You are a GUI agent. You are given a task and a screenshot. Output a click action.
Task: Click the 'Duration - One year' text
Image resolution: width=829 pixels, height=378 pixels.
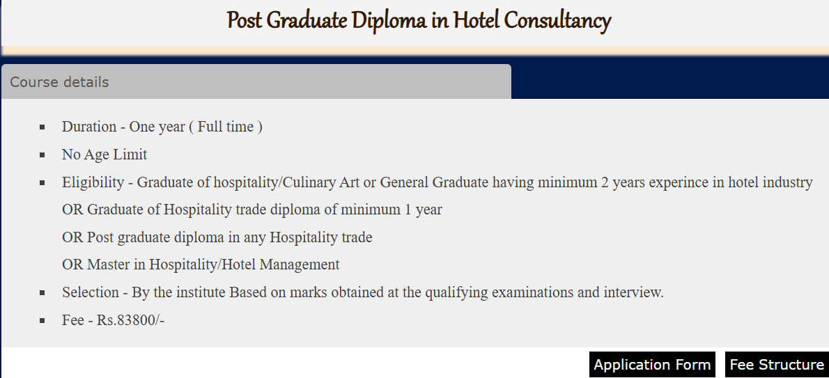pos(162,127)
